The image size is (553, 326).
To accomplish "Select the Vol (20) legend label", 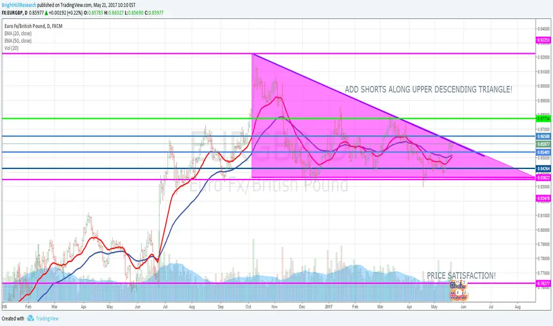I will [x=11, y=48].
